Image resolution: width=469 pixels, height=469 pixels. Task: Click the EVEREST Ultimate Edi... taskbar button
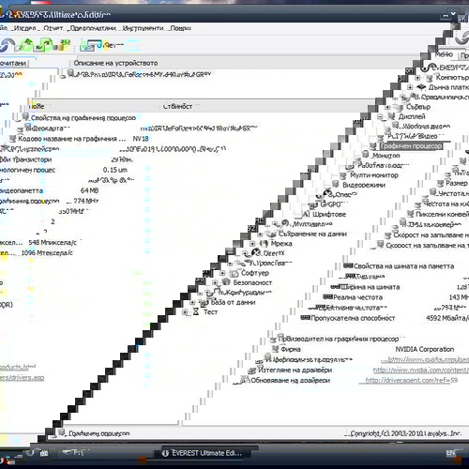coord(203,453)
